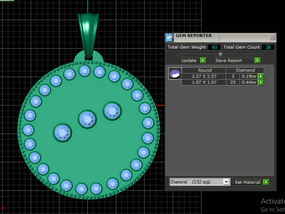The height and width of the screenshot is (214, 285).
Task: Click the Gem Reporter panel icon
Action: point(169,37)
